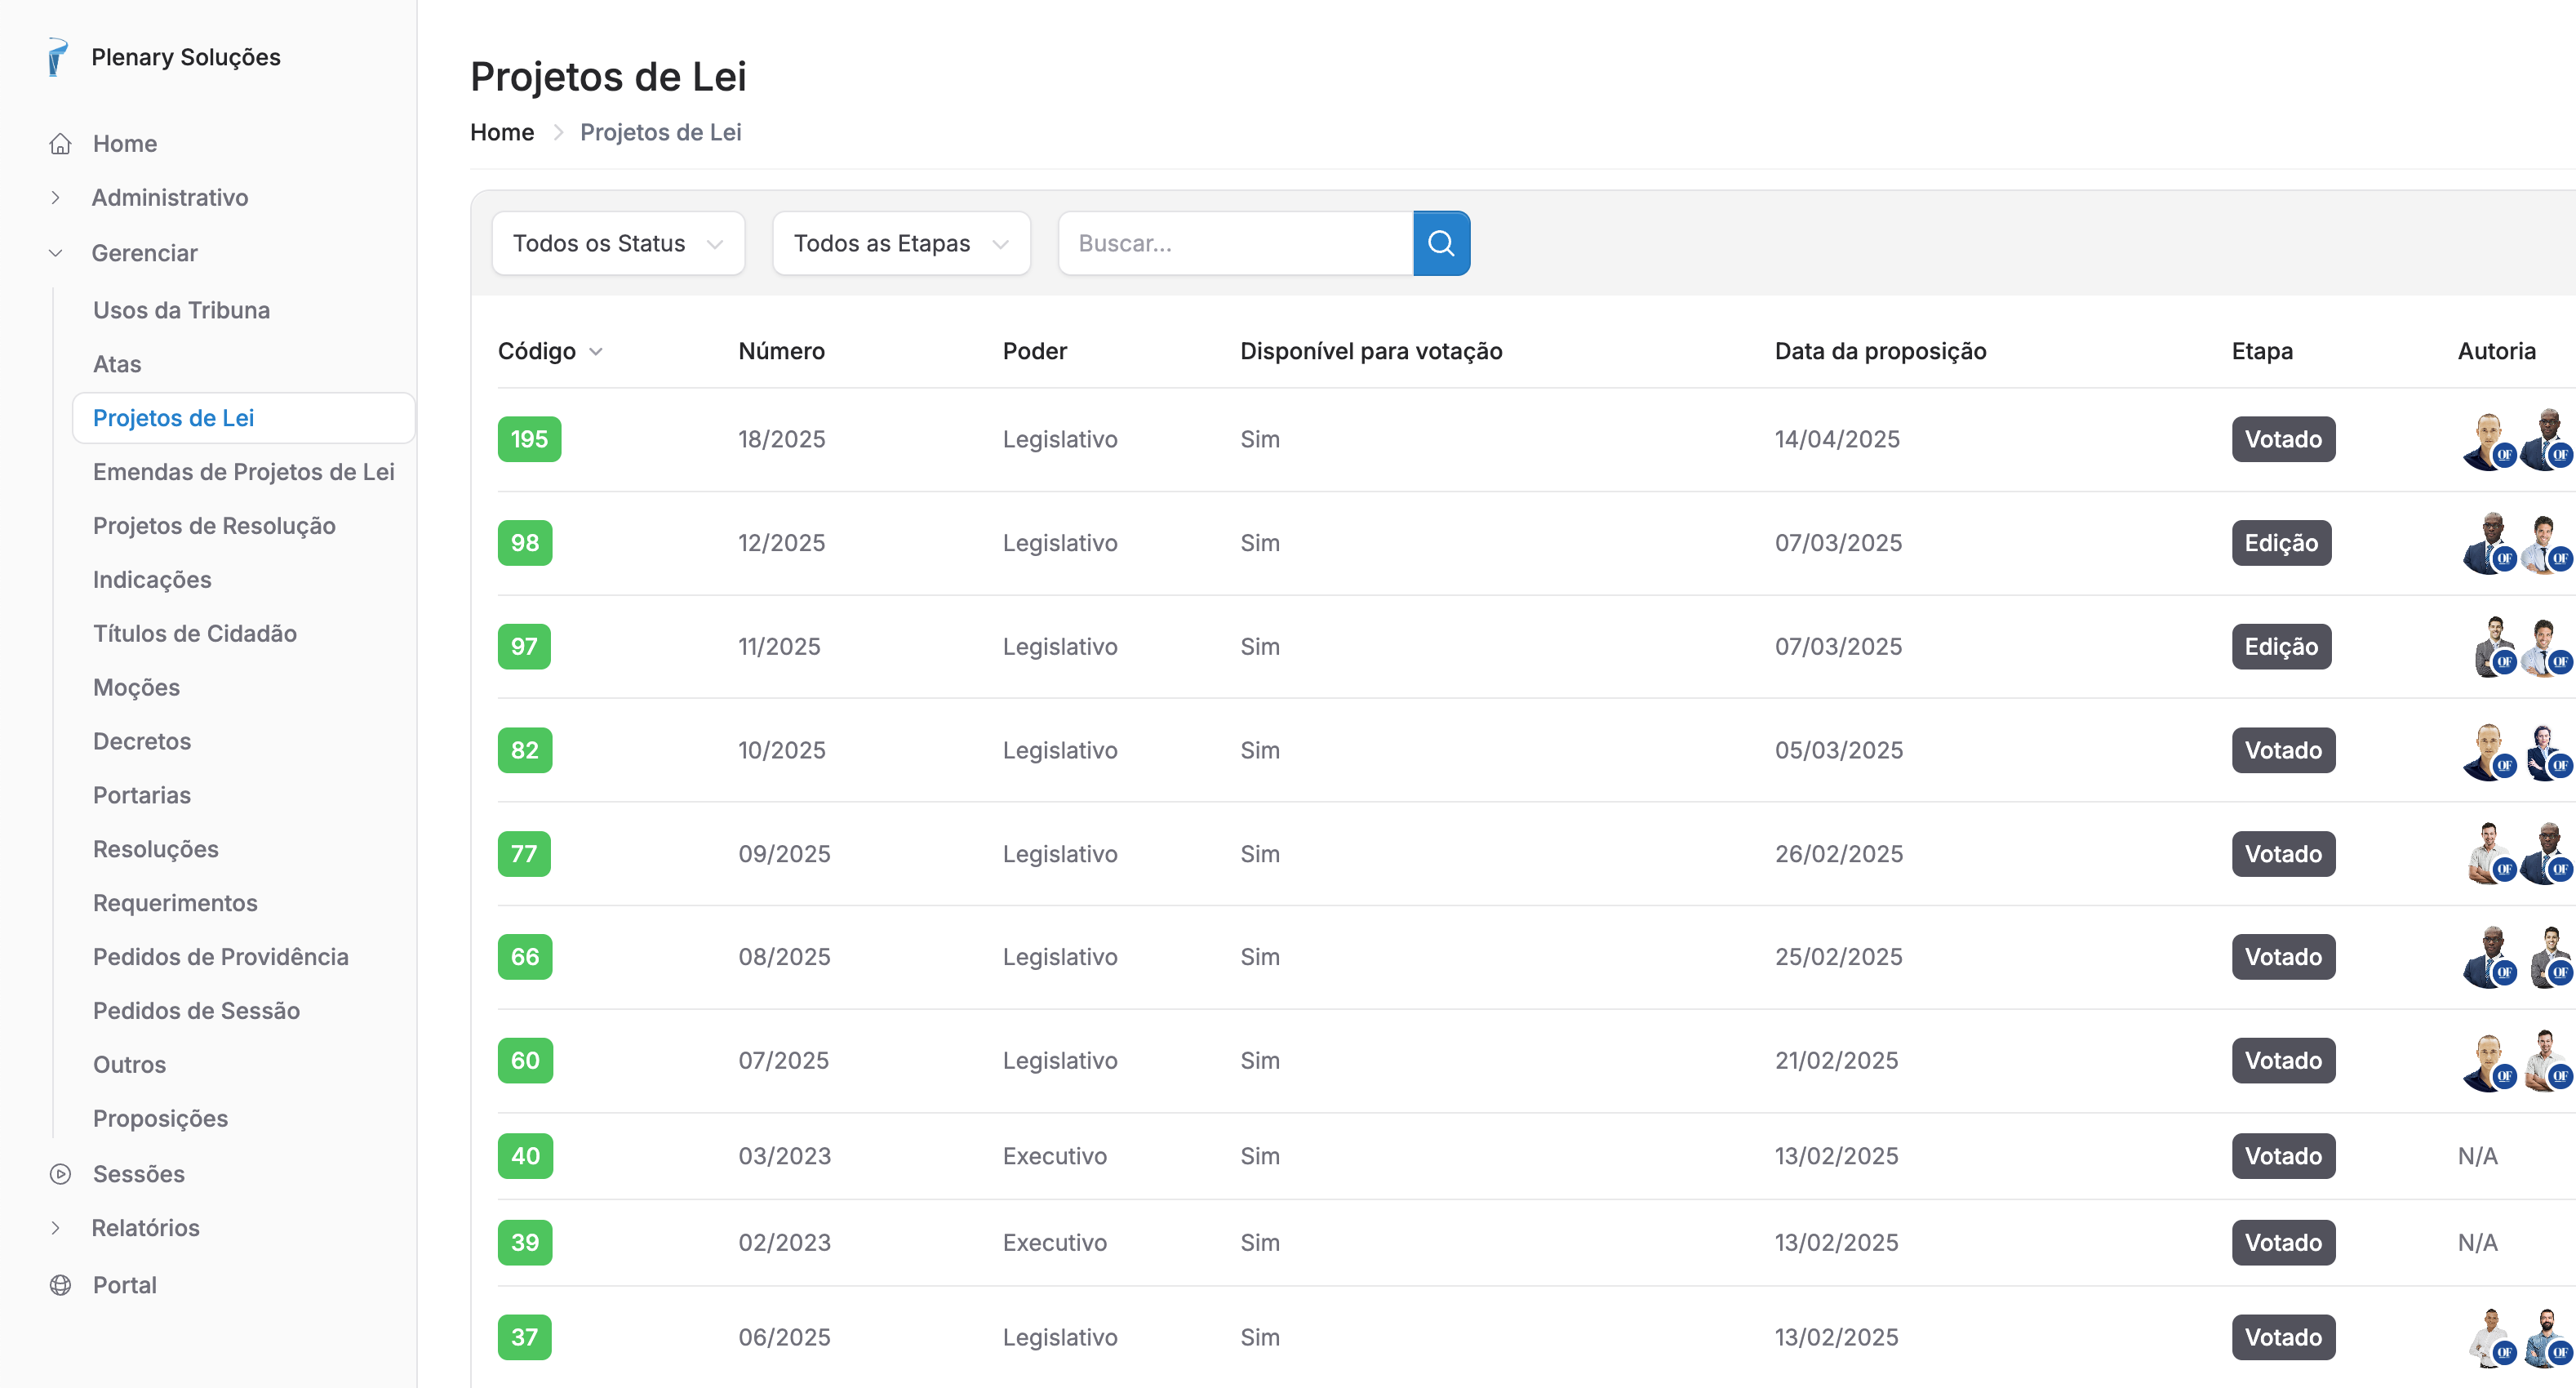Click the Votado badge for project 18/2025
The height and width of the screenshot is (1388, 2576).
click(2282, 440)
